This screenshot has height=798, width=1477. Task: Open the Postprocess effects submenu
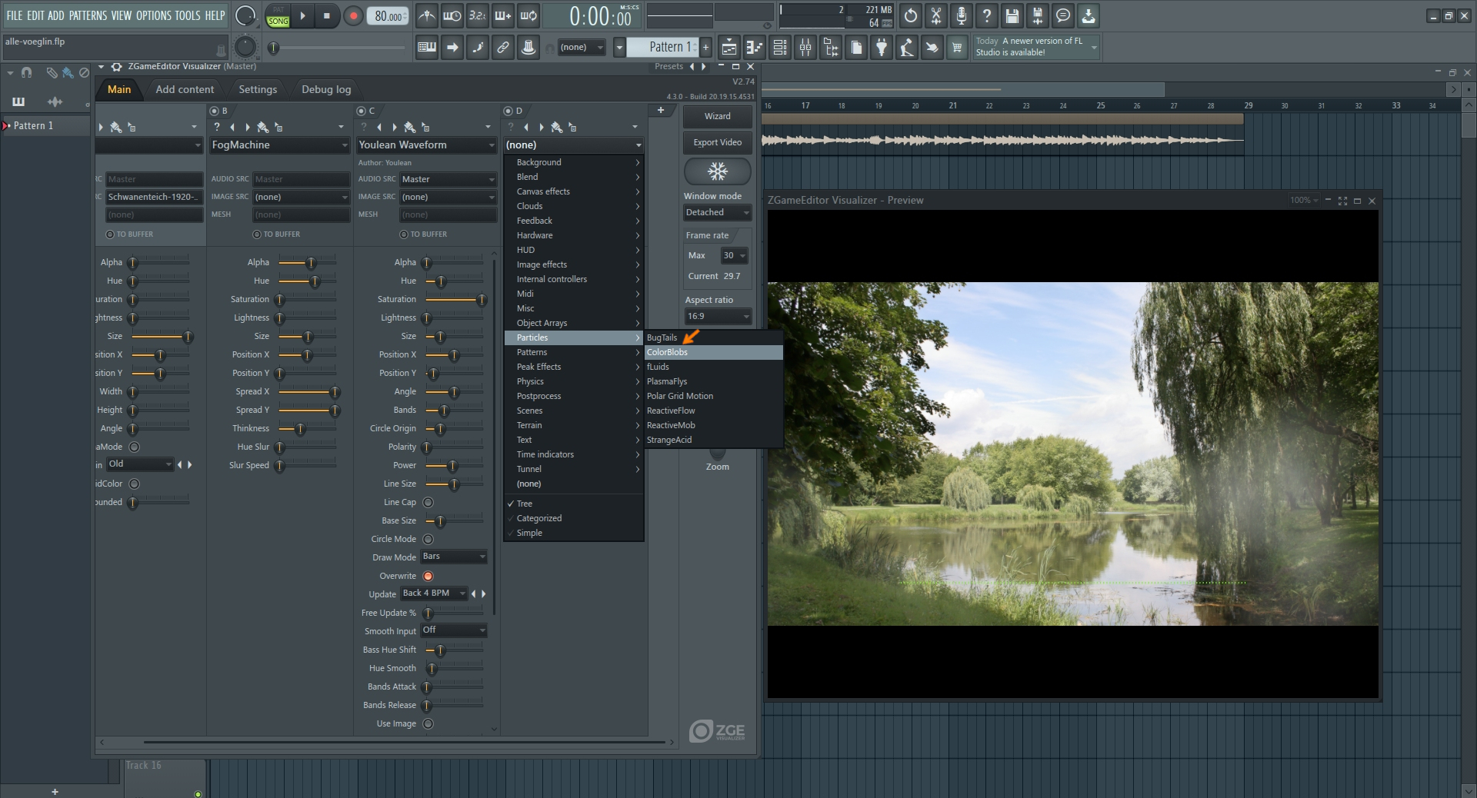(574, 396)
